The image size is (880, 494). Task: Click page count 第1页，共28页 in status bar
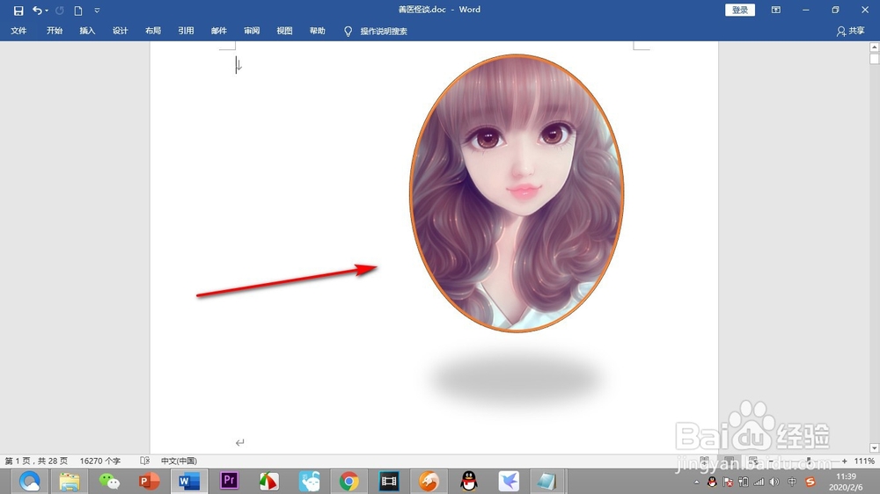coord(36,461)
